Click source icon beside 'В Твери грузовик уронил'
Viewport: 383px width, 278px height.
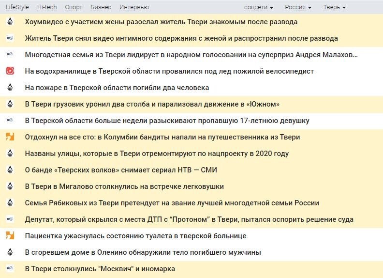[10, 104]
